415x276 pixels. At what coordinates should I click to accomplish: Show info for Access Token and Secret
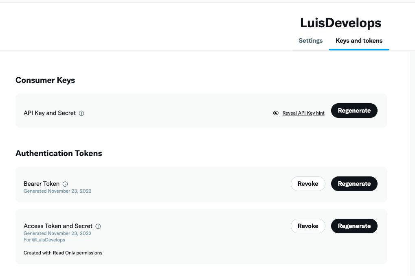[98, 226]
